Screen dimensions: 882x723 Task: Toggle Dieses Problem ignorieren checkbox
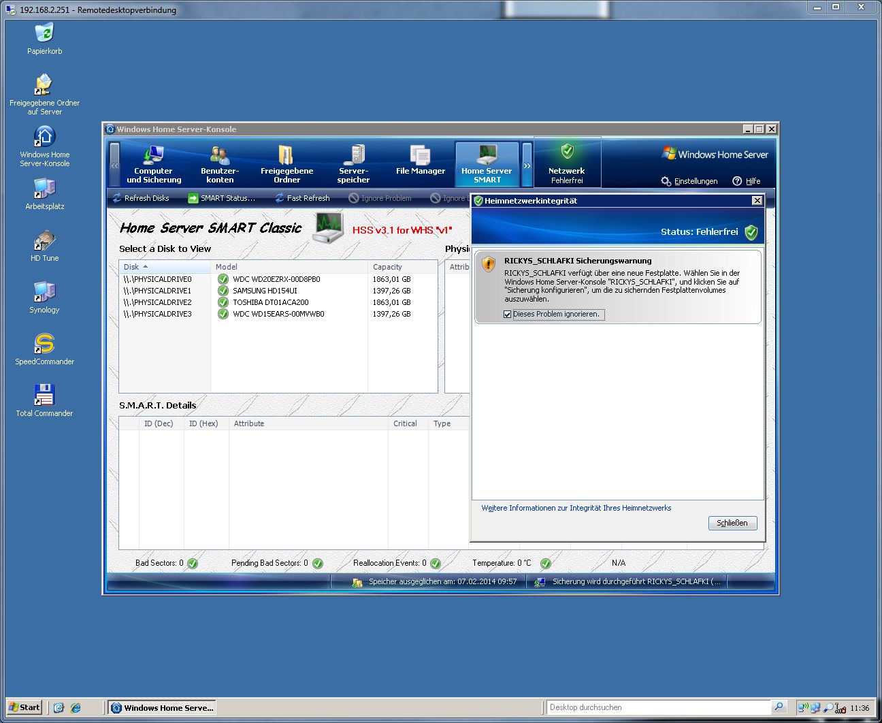coord(507,315)
